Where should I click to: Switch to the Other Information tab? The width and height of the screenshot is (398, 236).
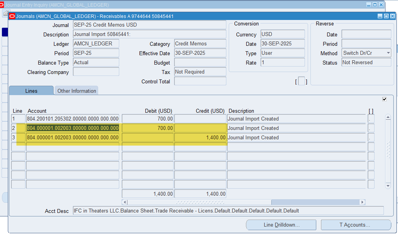click(76, 91)
